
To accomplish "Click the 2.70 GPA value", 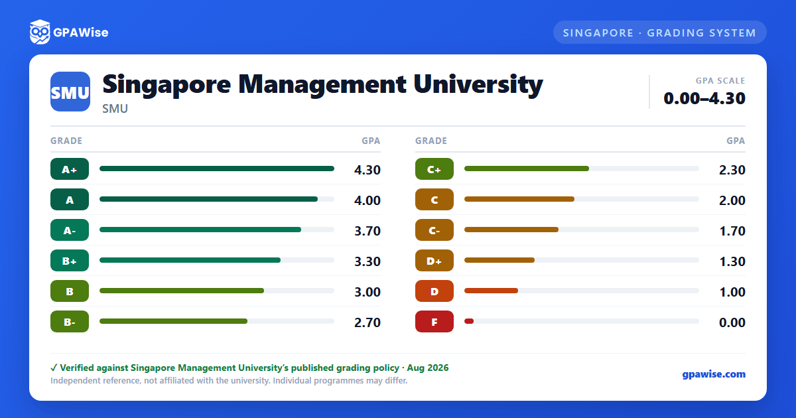I will click(x=367, y=322).
